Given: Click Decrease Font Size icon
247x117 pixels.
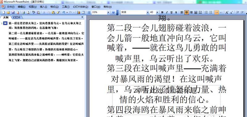Looking at the screenshot, I should (232, 12).
